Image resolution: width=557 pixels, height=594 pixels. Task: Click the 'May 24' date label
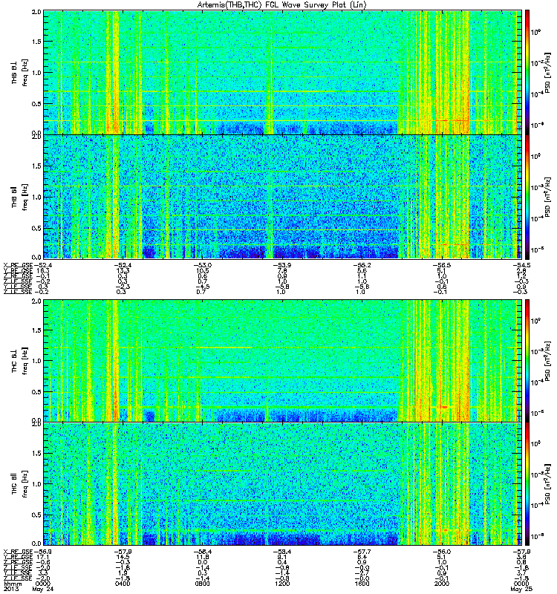pos(43,590)
